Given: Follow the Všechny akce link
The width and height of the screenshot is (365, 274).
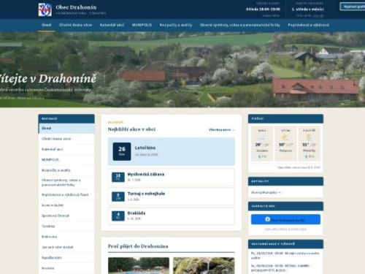Looking at the screenshot, I should point(222,129).
